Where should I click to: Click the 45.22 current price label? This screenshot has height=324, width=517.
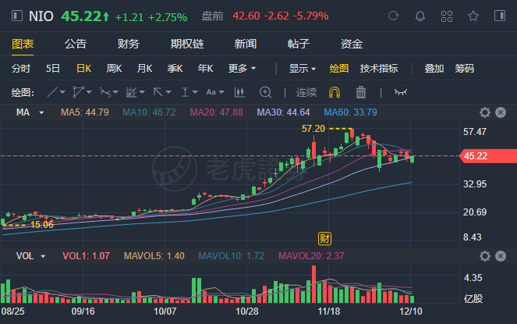[x=488, y=156]
